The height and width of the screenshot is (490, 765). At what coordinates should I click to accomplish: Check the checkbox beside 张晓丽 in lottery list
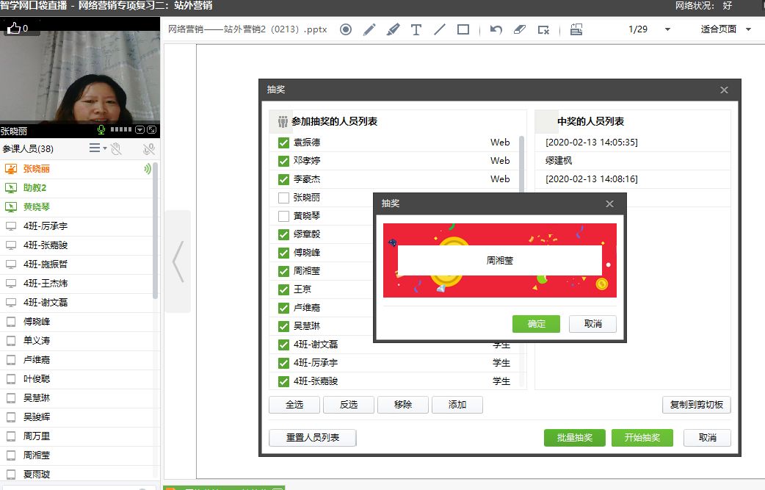pyautogui.click(x=283, y=198)
